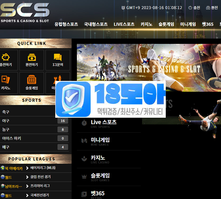Click flag icon of 남아프리 league row
221x199 pixels.
pyautogui.click(x=3, y=186)
